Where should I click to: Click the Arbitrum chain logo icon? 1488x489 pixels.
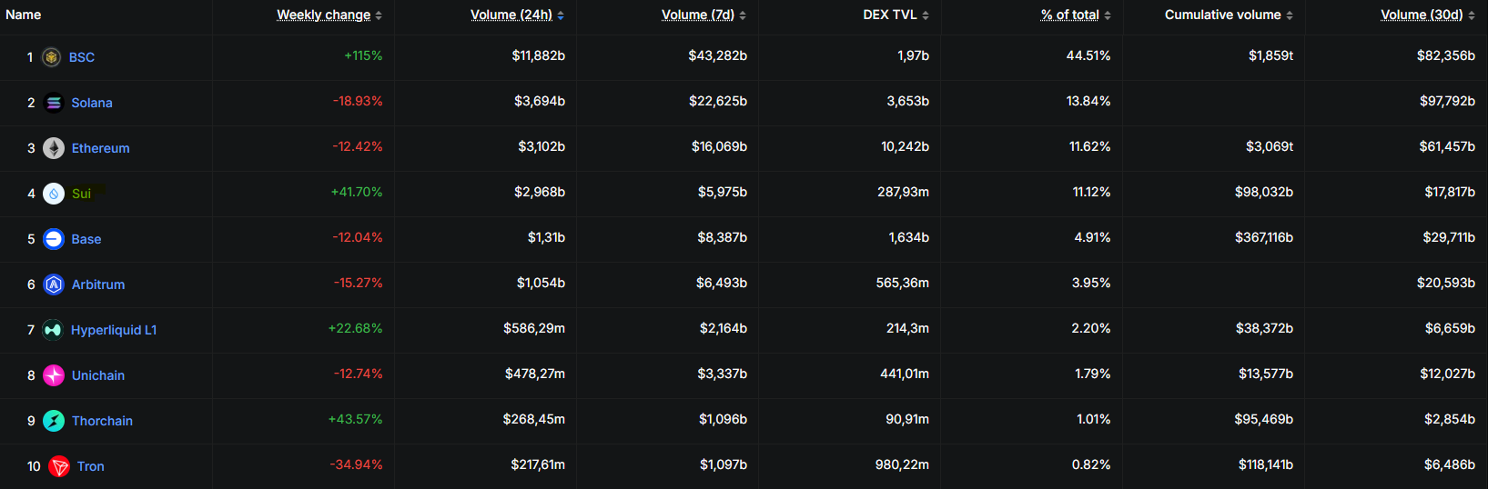tap(54, 284)
